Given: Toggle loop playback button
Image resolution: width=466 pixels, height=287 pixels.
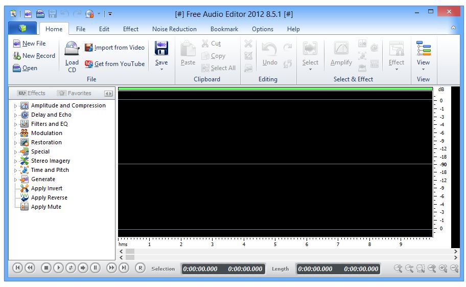Looking at the screenshot, I should point(71,268).
